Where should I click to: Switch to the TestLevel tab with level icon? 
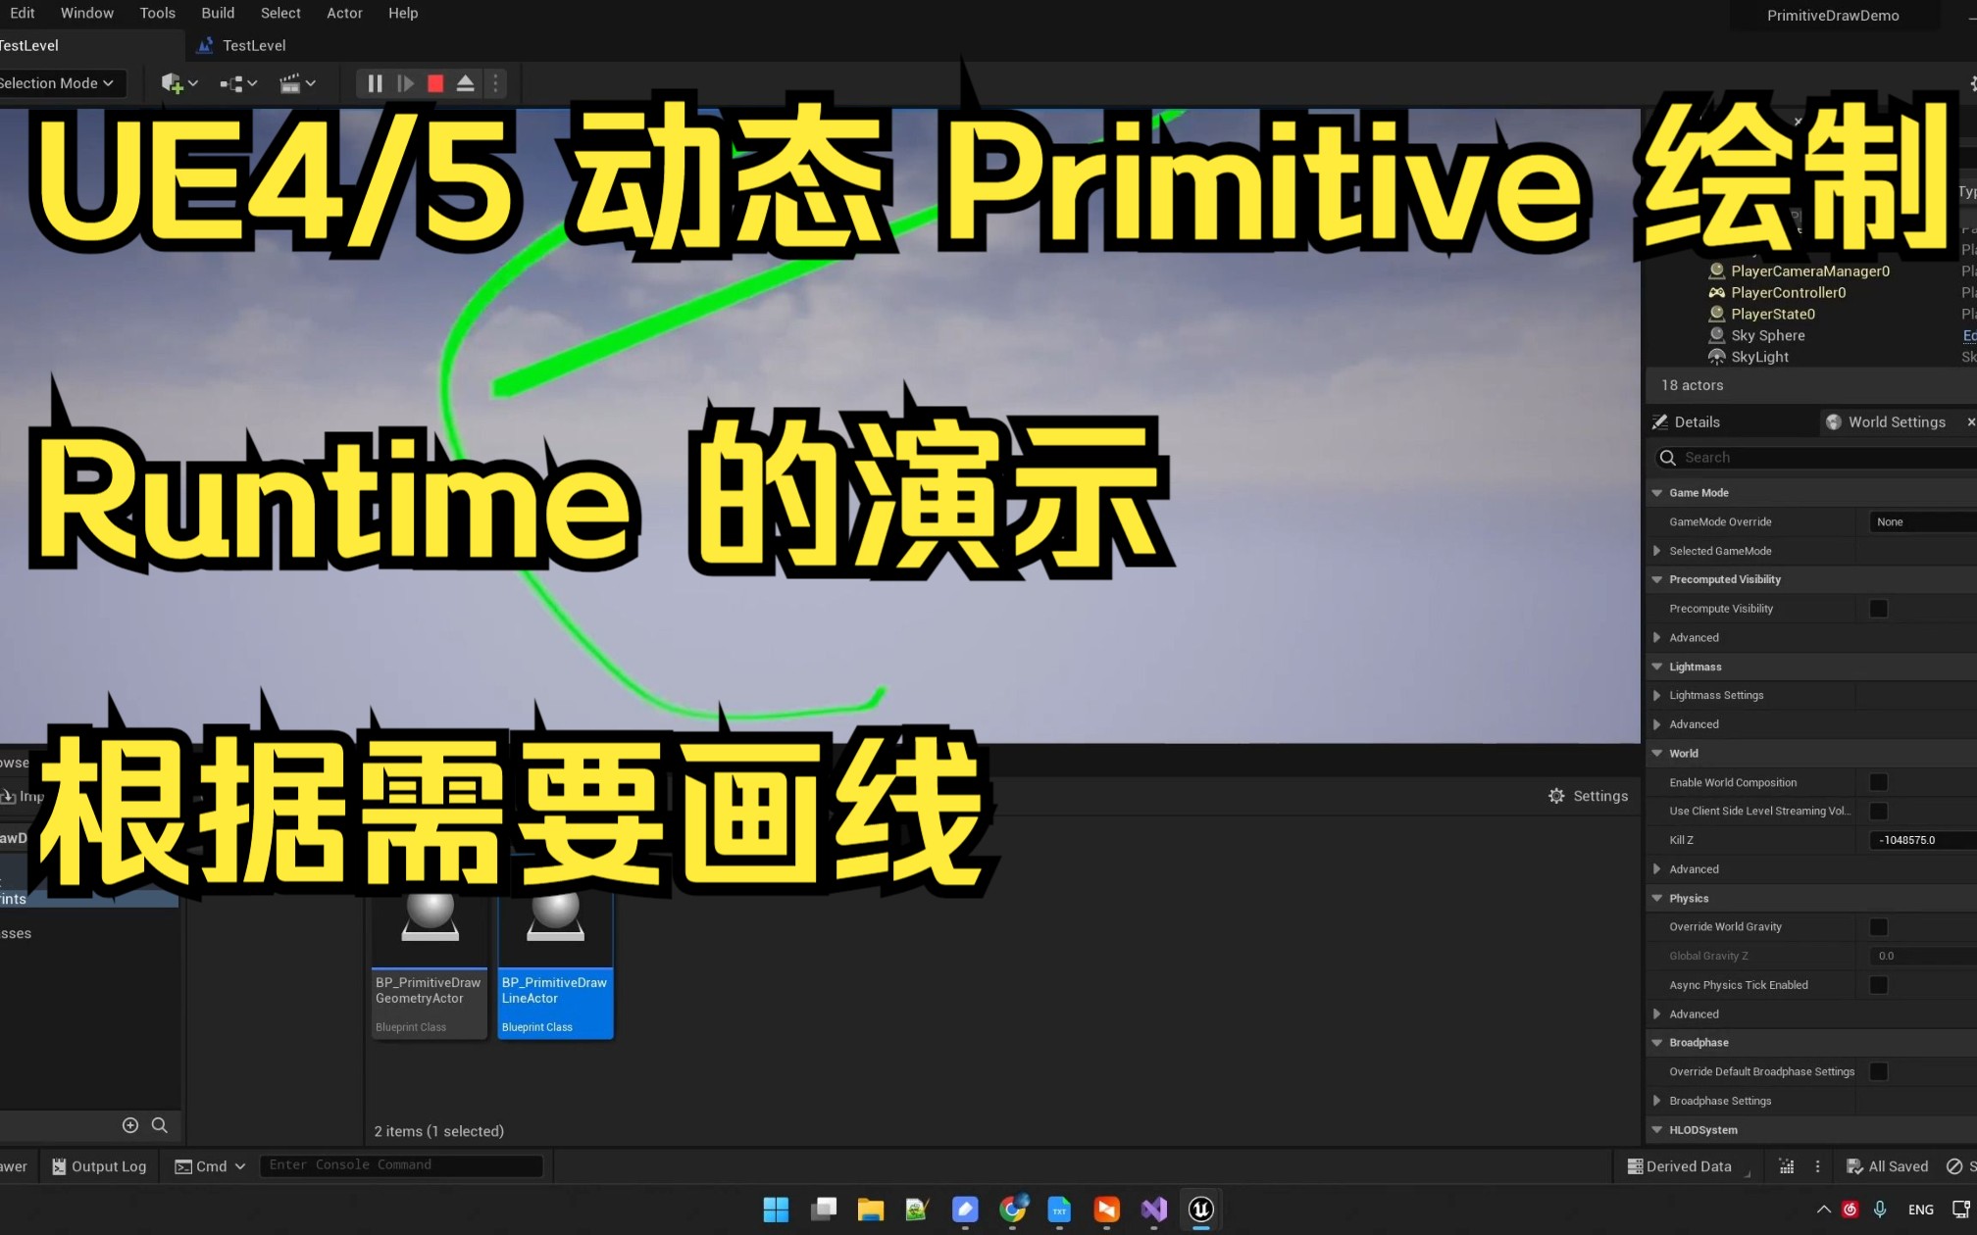[241, 45]
